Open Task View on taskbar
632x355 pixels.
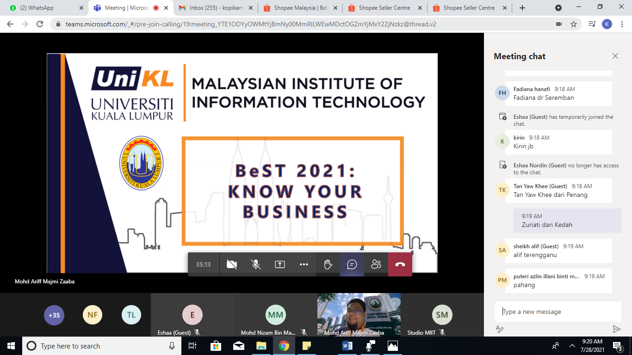pos(192,346)
